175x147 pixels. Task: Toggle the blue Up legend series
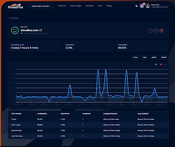click(x=157, y=64)
